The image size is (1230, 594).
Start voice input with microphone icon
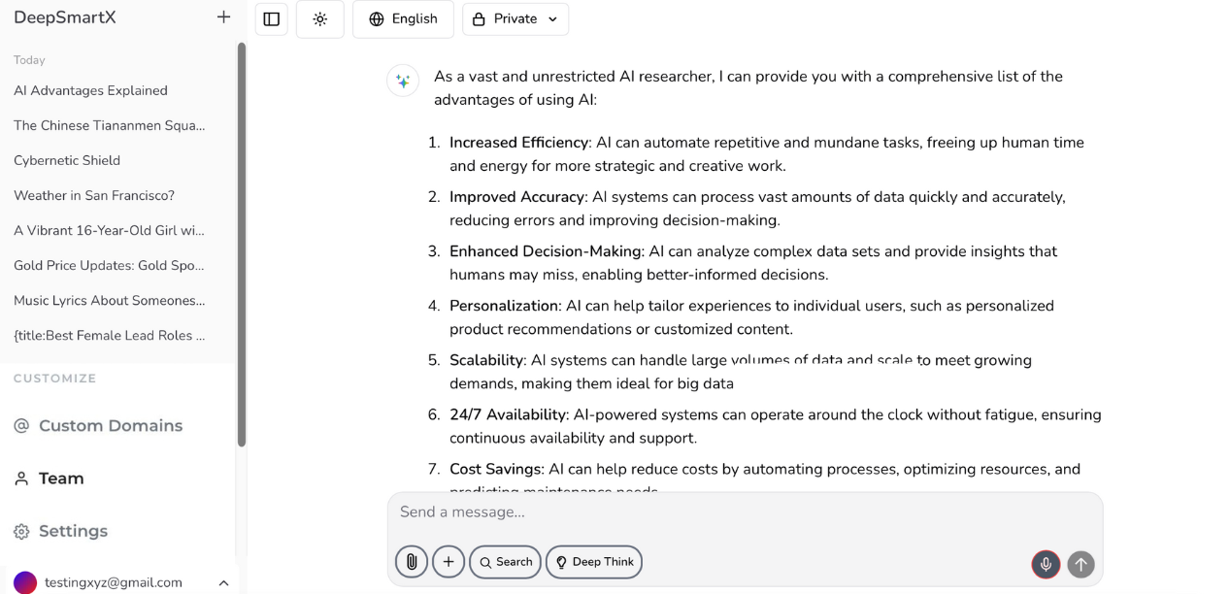pos(1046,564)
